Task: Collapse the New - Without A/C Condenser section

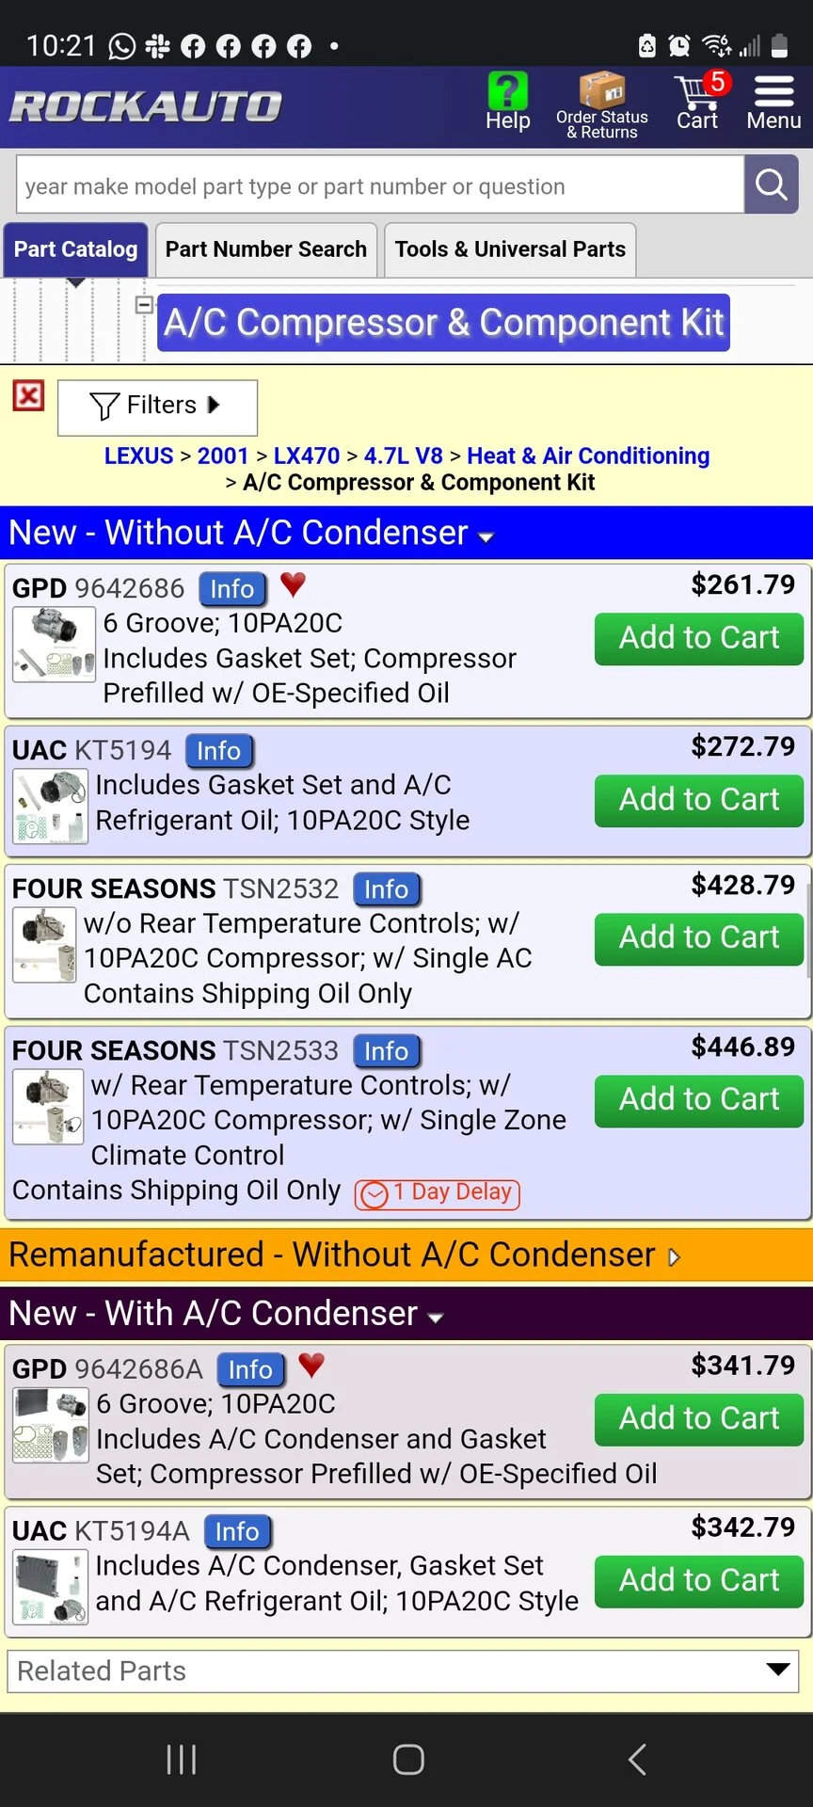Action: [486, 536]
